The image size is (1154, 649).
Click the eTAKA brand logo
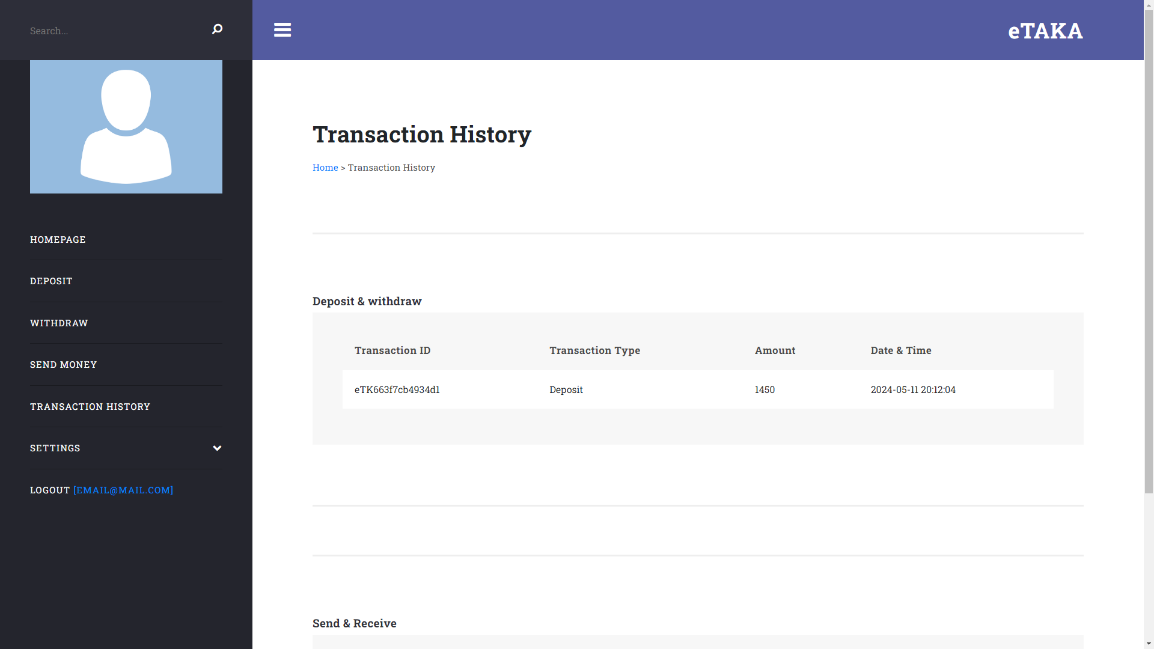tap(1045, 31)
